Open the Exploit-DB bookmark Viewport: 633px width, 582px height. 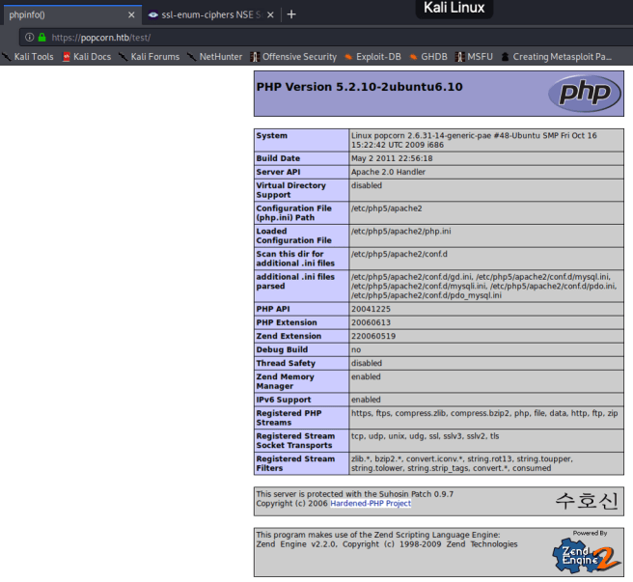(x=372, y=57)
